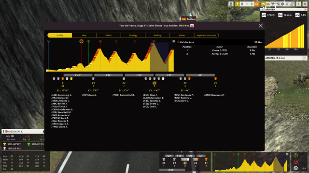
Task: Select the highlighted E3 group label
Action: [x=154, y=83]
